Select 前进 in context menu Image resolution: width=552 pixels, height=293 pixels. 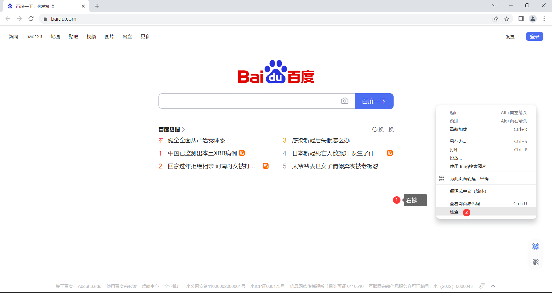(486, 121)
